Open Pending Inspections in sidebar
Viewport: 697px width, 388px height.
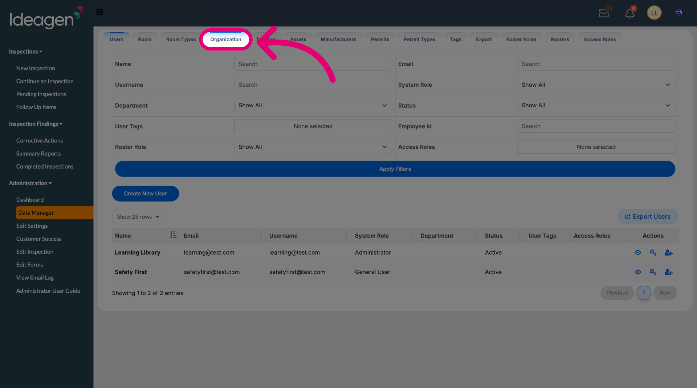[x=41, y=94]
